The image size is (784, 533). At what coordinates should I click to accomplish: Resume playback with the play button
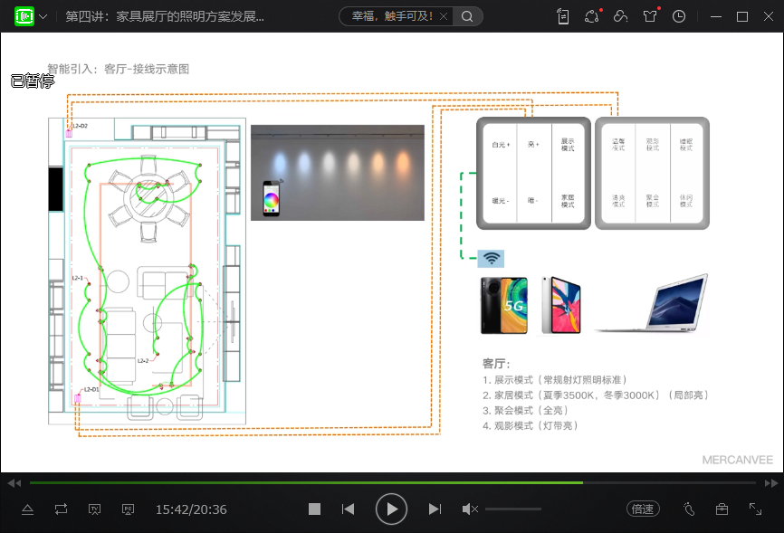point(391,509)
